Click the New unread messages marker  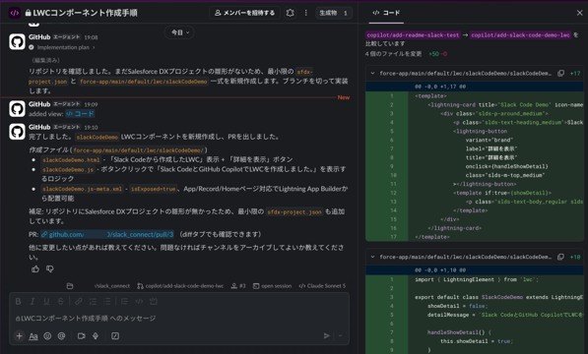(344, 97)
